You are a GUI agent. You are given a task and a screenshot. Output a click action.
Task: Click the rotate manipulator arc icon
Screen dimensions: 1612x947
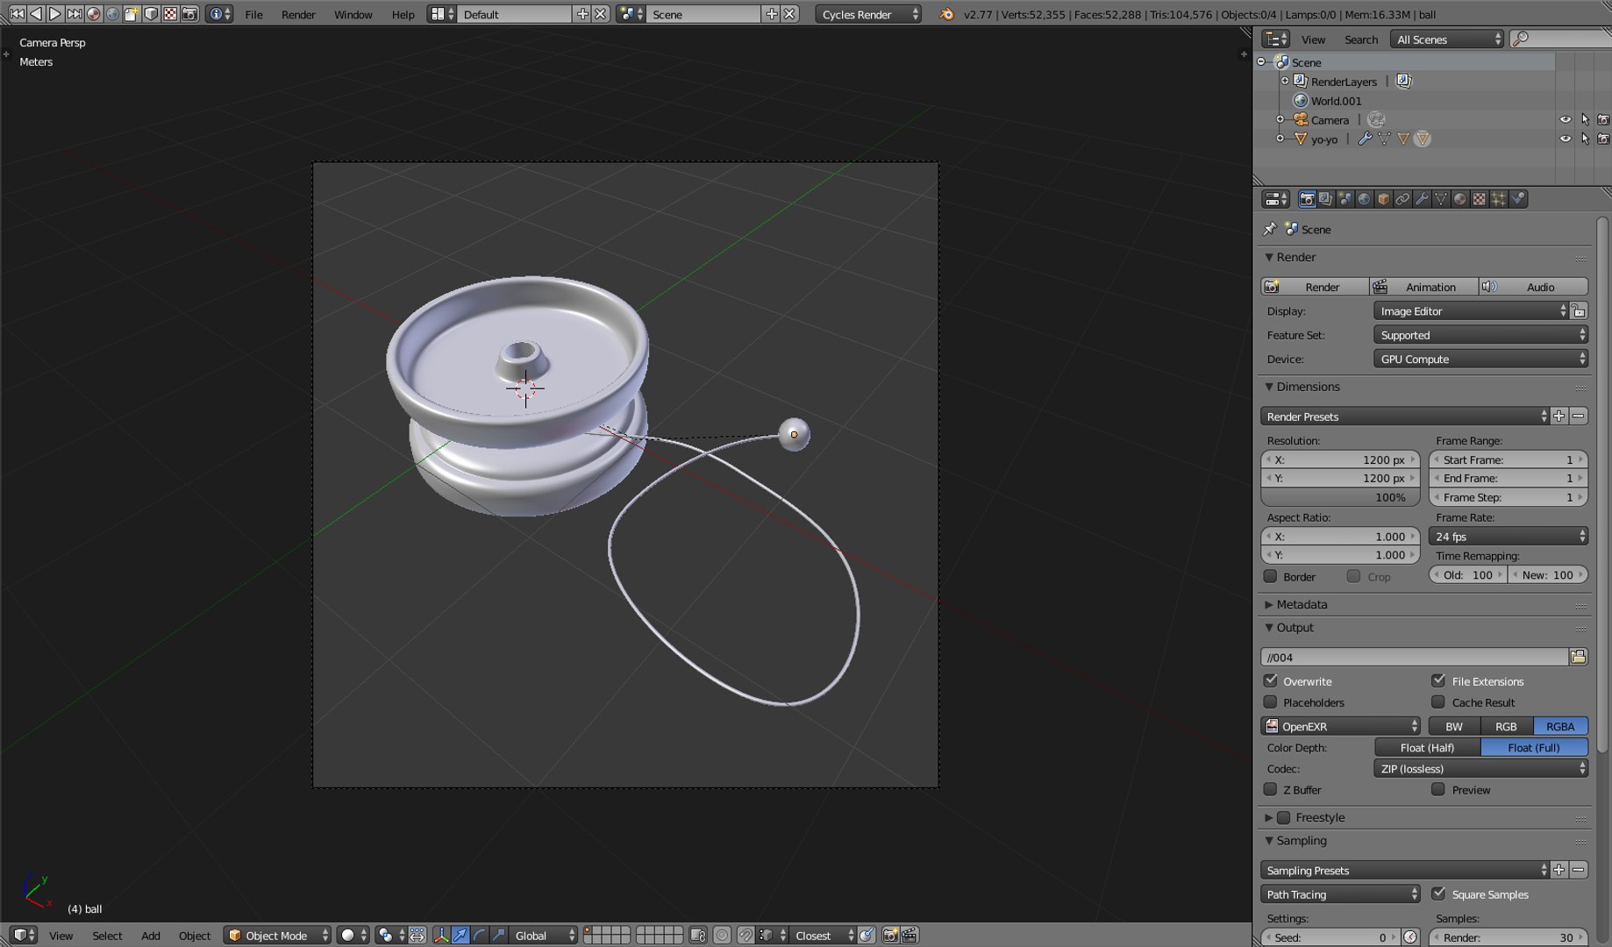point(480,936)
